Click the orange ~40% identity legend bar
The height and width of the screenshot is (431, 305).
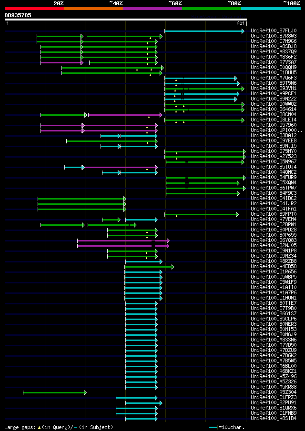pos(93,9)
